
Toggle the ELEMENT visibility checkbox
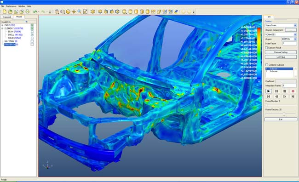point(32,28)
